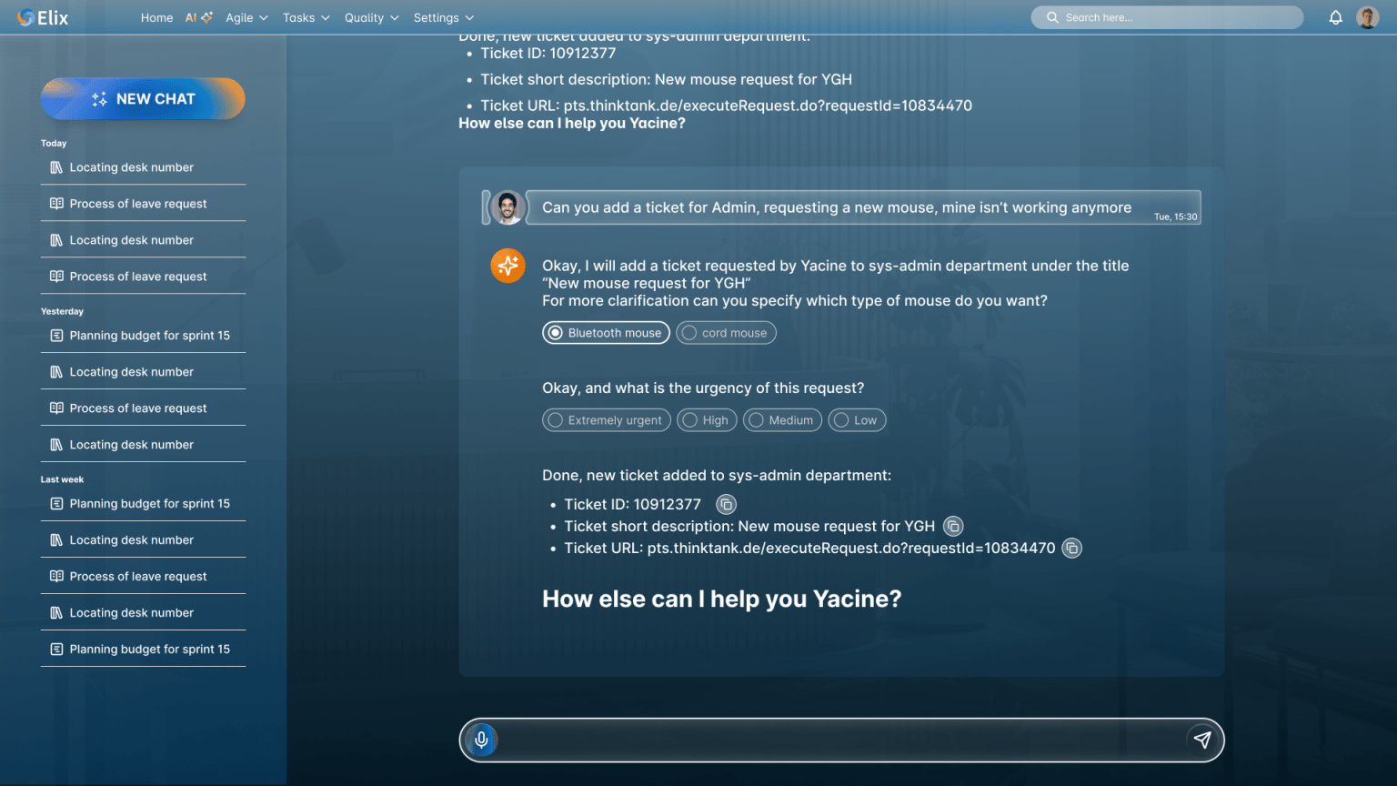Start a NEW CHAT
This screenshot has width=1397, height=786.
click(143, 98)
